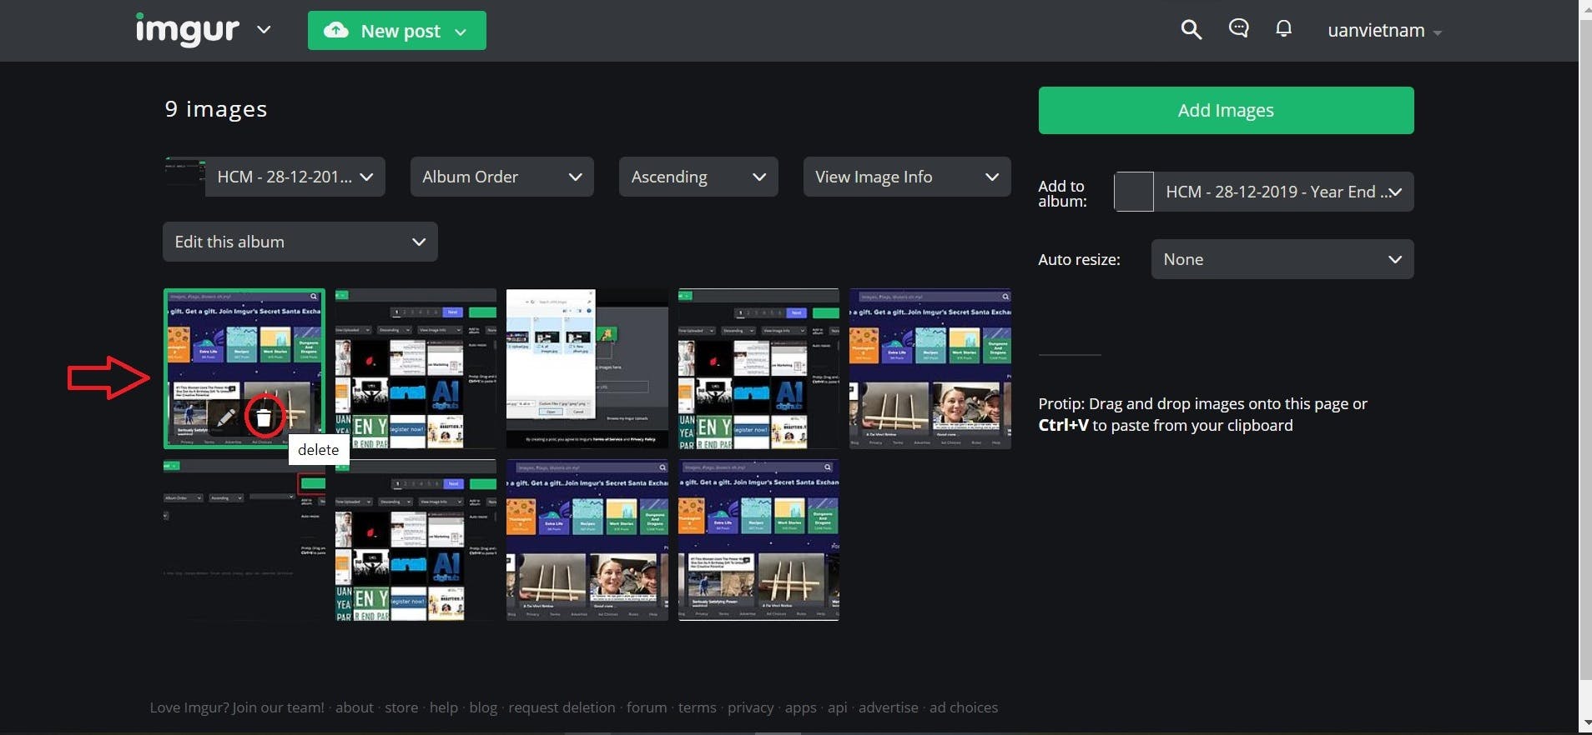Click the album cover thumbnail beside Add to album

coord(1134,192)
